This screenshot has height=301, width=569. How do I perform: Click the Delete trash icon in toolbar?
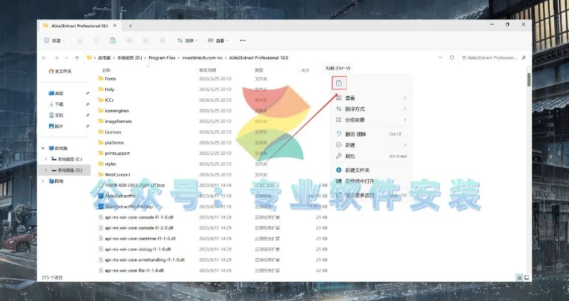coord(162,40)
